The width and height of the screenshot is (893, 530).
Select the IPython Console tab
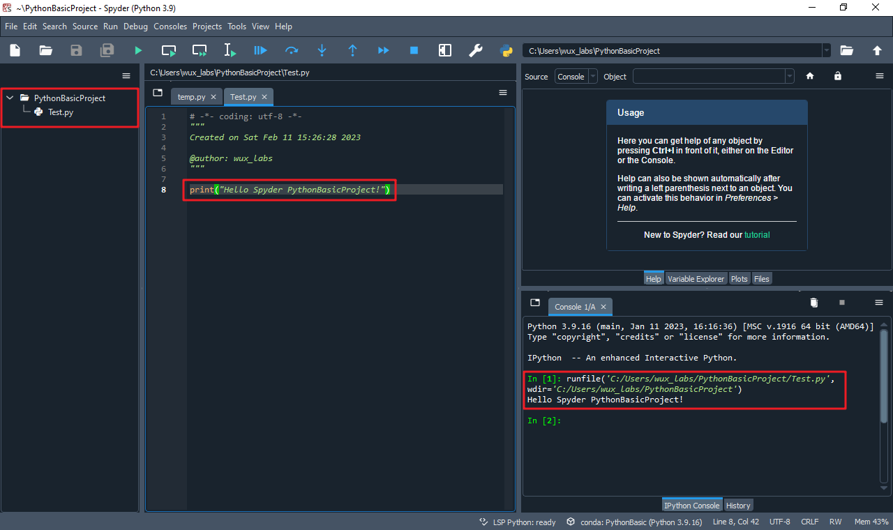692,505
